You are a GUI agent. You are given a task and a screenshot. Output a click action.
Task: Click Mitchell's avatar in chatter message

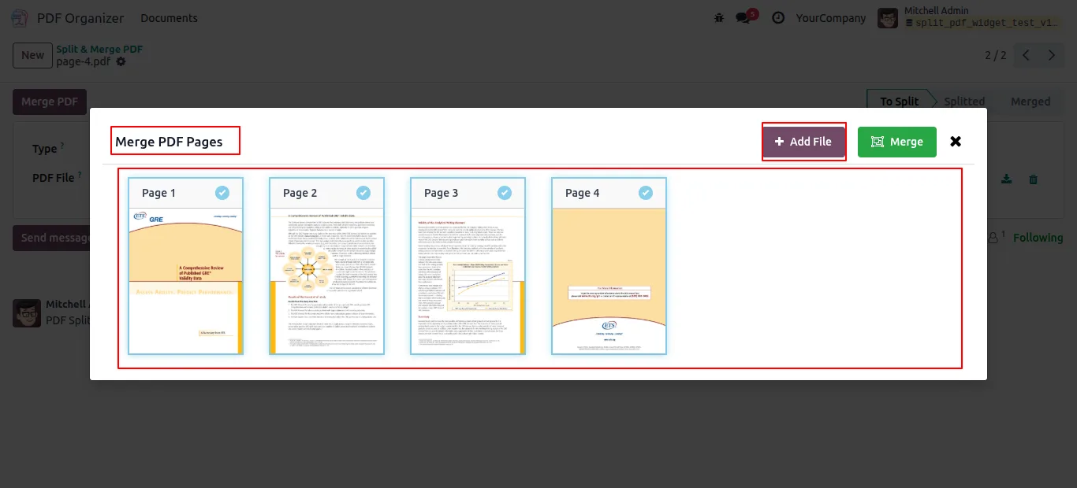[x=27, y=312]
